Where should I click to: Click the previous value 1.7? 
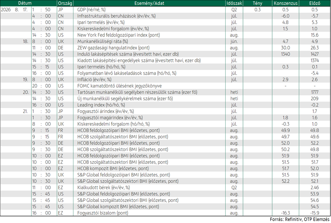314,111
